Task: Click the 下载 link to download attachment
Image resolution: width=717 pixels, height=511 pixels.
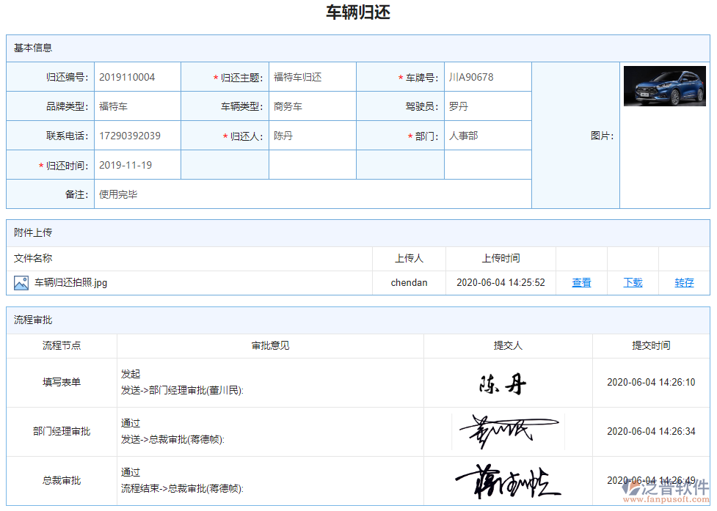Action: (633, 282)
